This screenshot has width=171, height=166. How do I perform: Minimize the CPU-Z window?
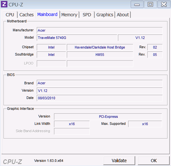(137, 4)
